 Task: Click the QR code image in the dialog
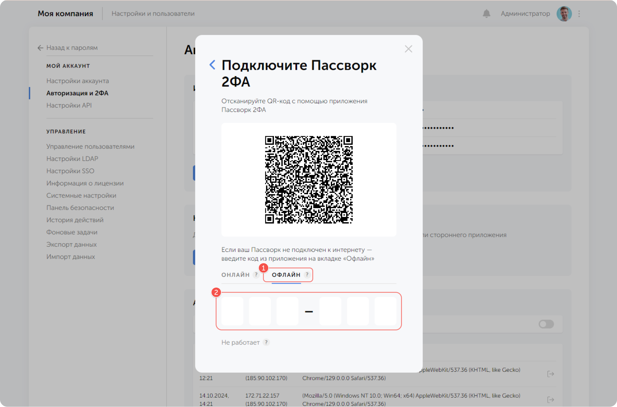pyautogui.click(x=309, y=179)
